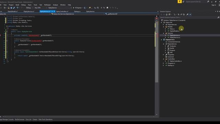This screenshot has width=220, height=124.
Task: Select the Projects dependency node
Action: pos(172,50)
